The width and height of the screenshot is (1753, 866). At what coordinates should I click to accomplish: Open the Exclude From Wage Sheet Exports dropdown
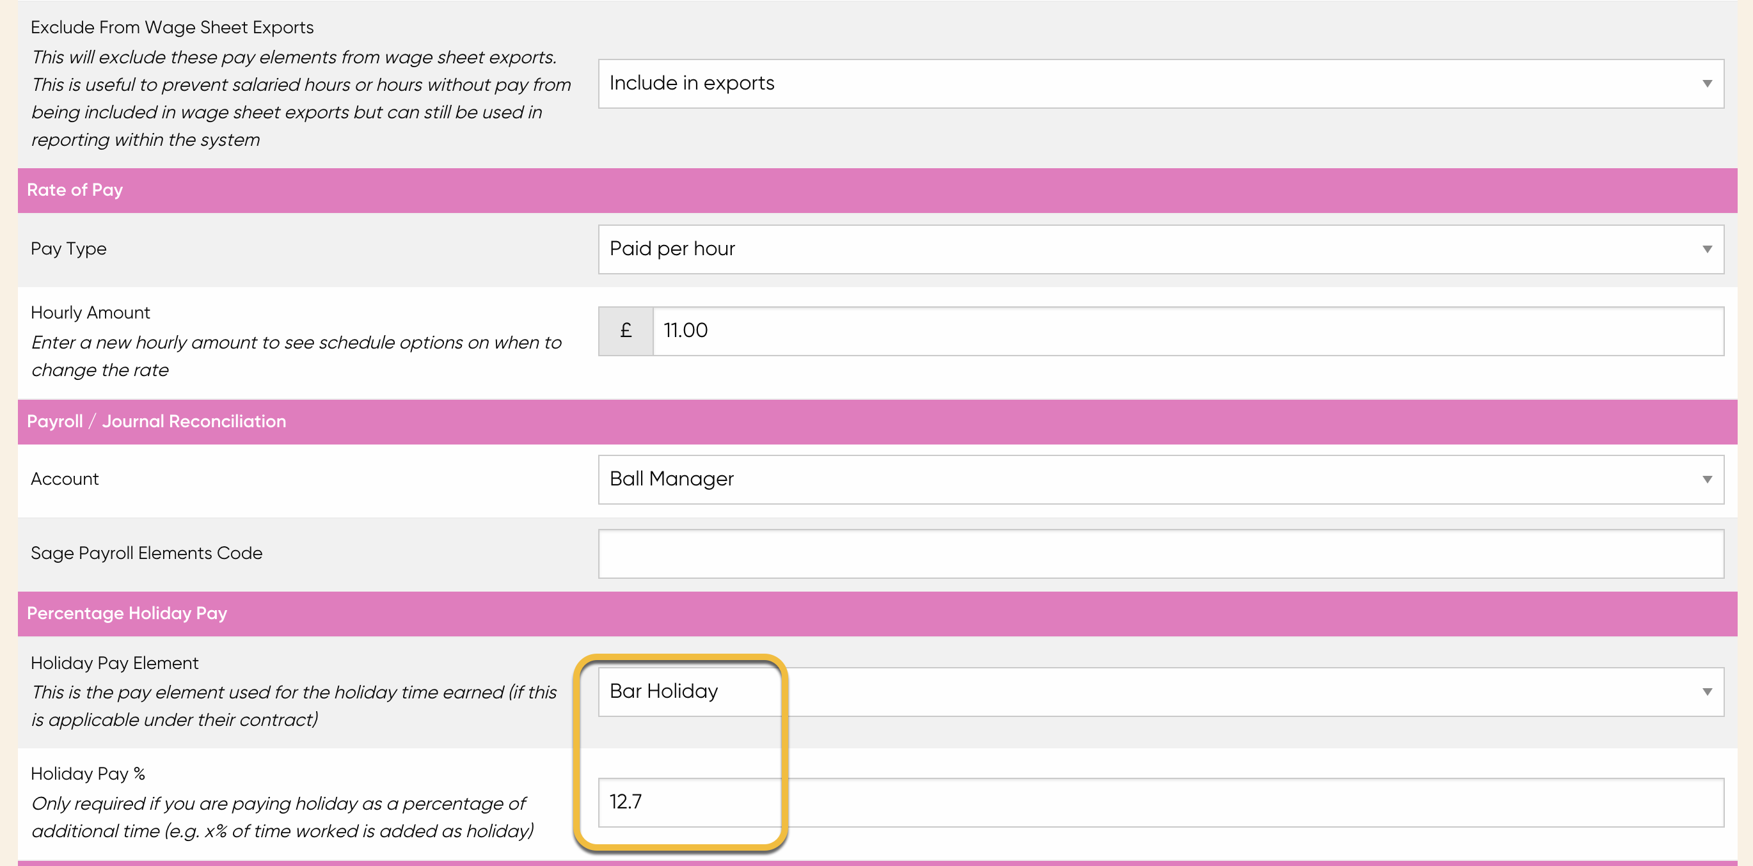pyautogui.click(x=1161, y=84)
